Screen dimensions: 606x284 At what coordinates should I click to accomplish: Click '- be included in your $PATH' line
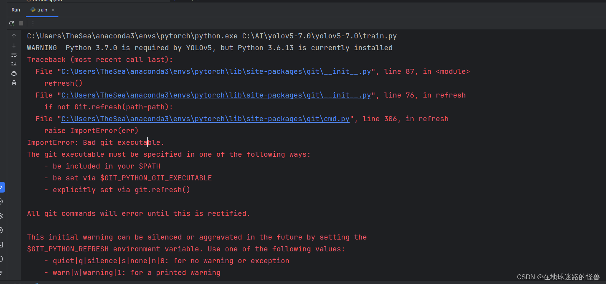102,166
